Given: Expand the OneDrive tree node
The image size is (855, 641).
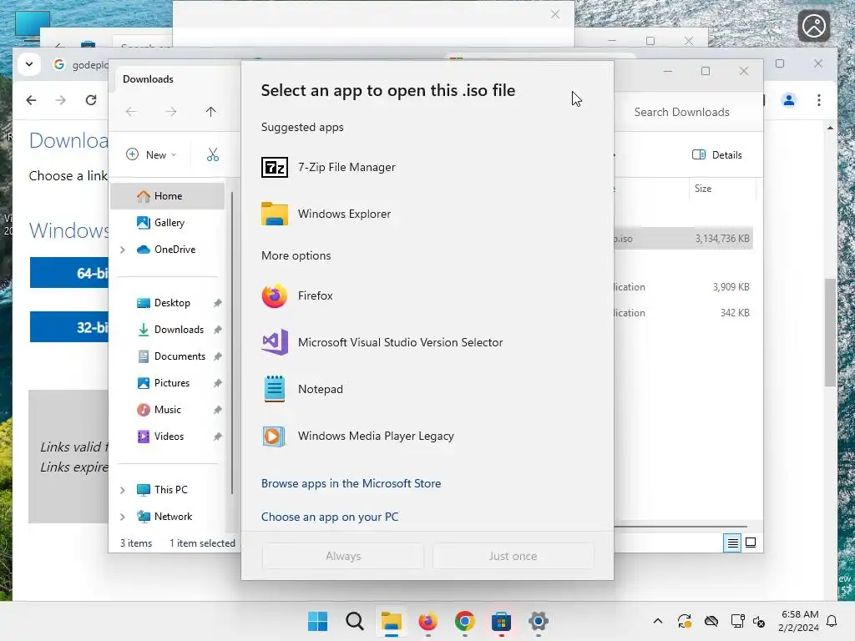Looking at the screenshot, I should click(123, 250).
